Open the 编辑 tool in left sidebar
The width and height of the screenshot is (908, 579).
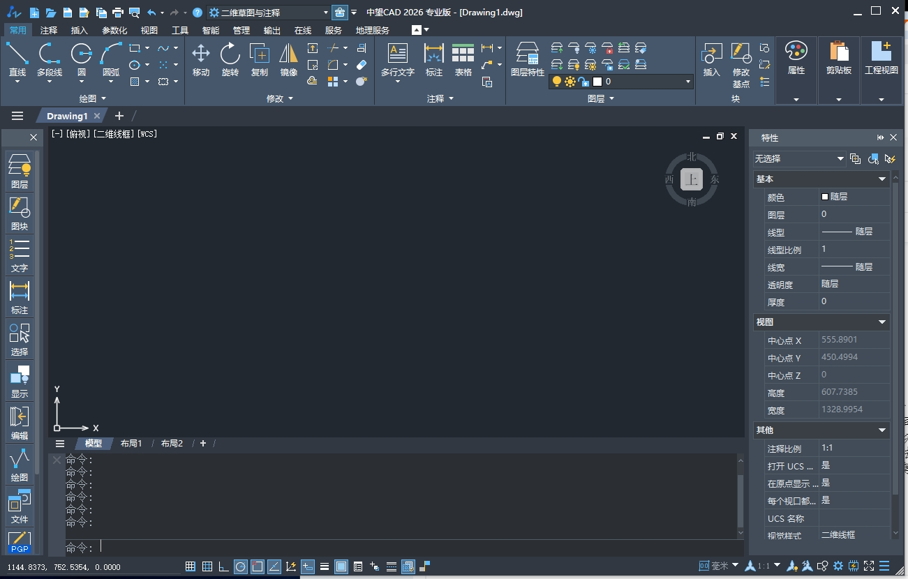click(x=20, y=423)
